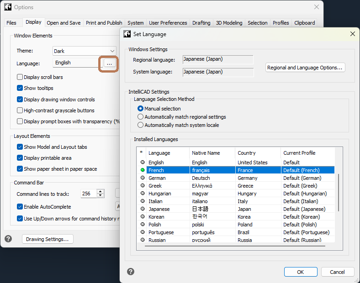Close the Set Language dialog
Image resolution: width=360 pixels, height=283 pixels.
point(353,34)
